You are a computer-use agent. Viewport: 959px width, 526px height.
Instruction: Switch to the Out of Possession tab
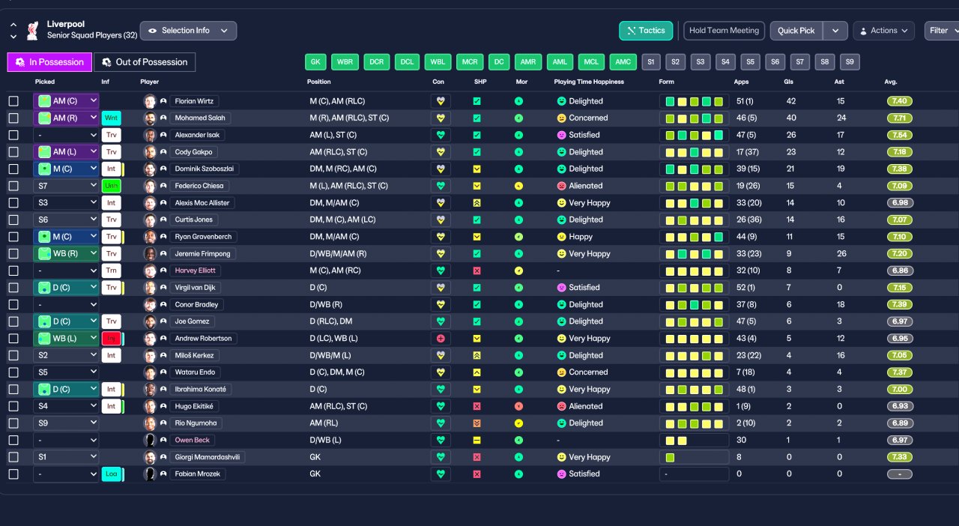(144, 62)
